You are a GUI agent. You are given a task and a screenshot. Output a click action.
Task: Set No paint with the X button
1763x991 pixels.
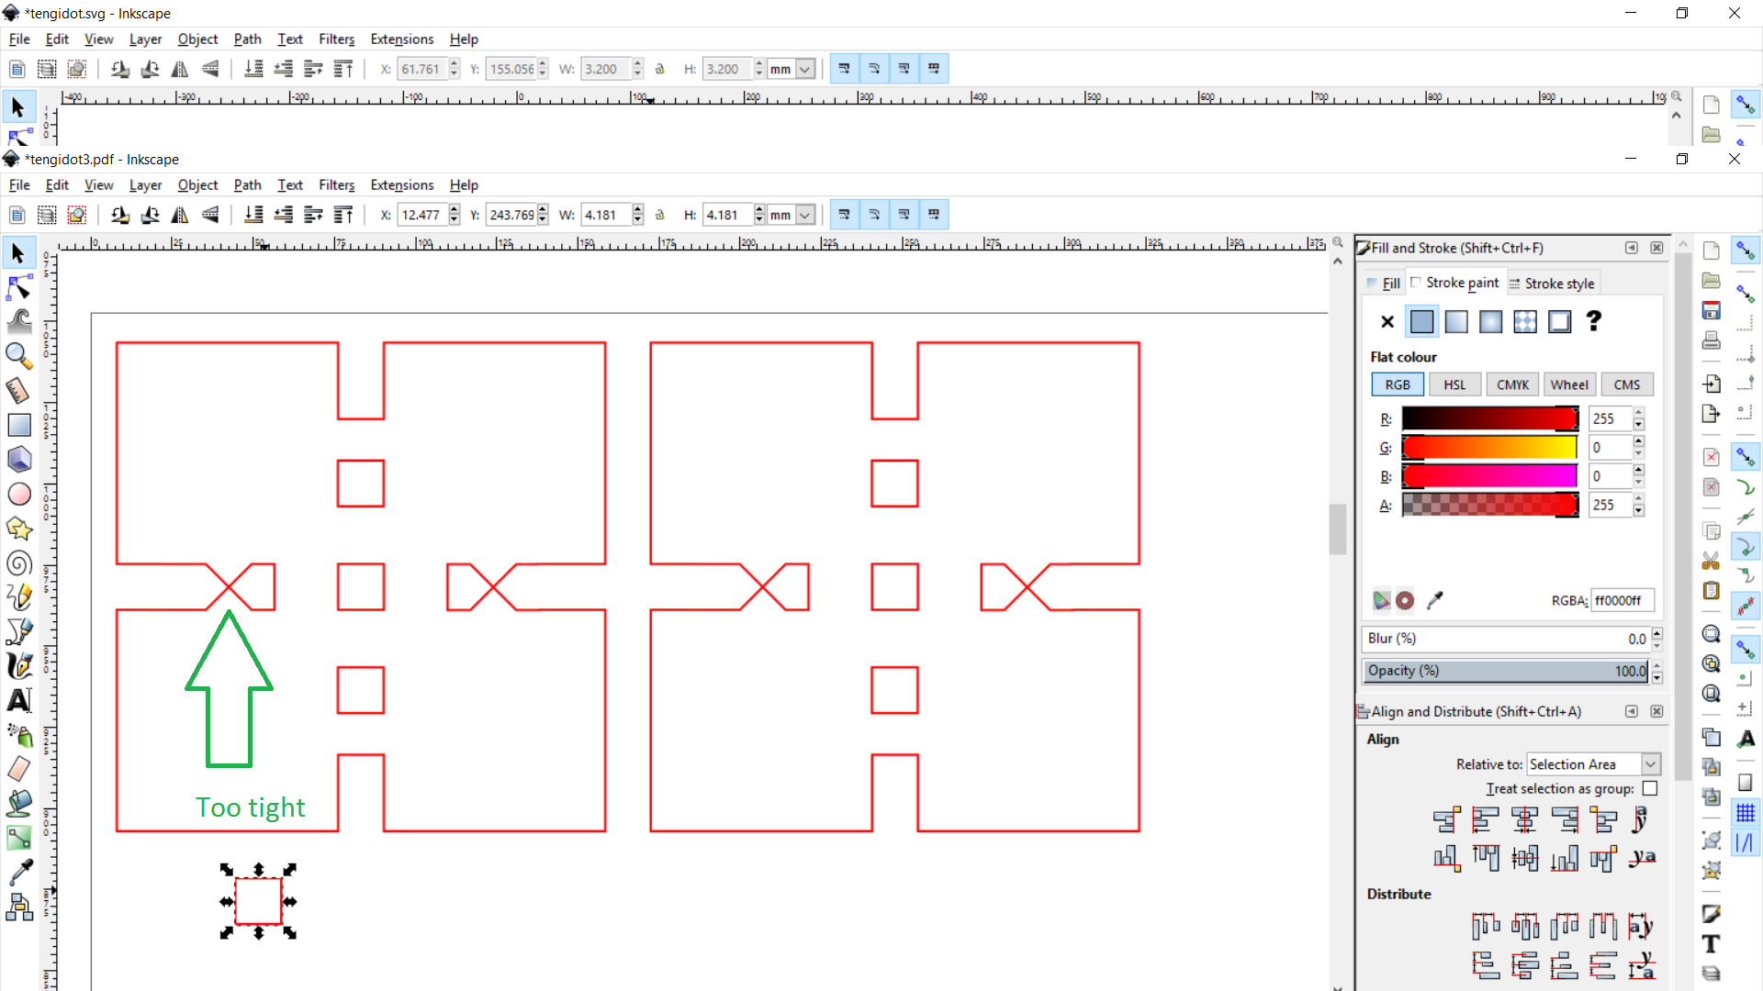point(1387,321)
